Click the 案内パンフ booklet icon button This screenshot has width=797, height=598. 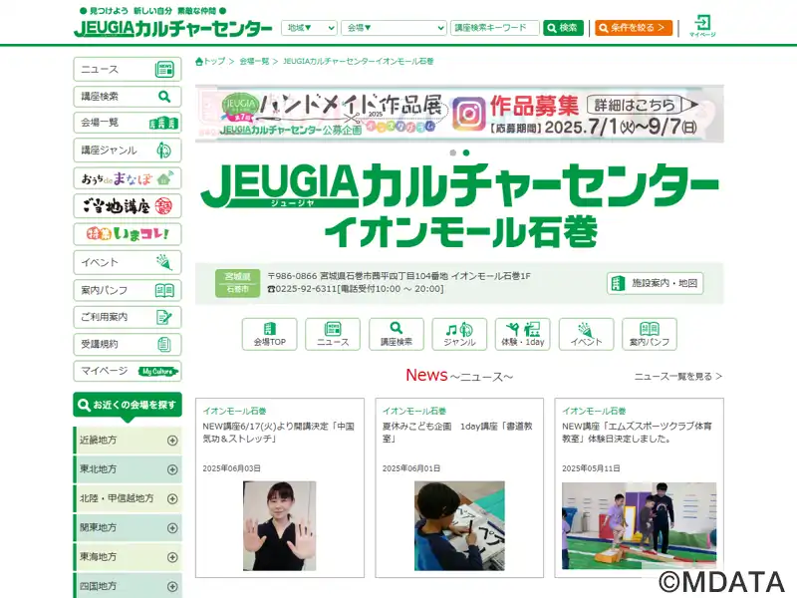650,334
